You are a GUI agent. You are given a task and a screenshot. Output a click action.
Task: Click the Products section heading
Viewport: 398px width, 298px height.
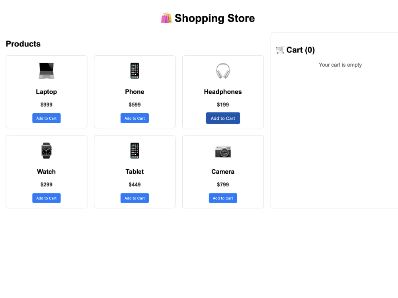tap(23, 44)
